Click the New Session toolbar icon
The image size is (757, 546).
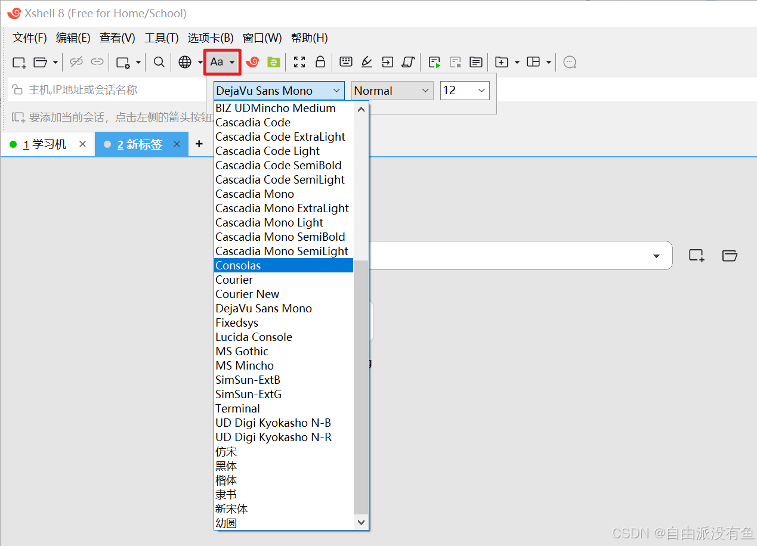19,62
